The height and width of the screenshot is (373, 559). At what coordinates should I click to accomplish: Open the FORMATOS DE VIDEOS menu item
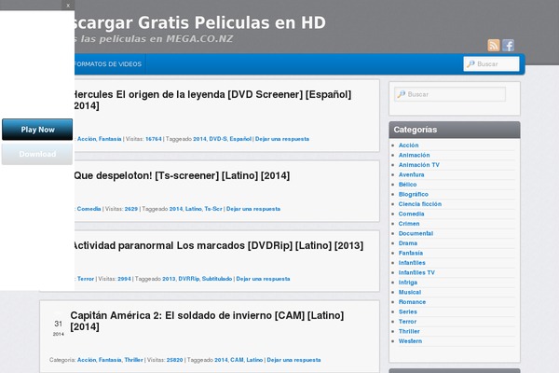[x=108, y=64]
